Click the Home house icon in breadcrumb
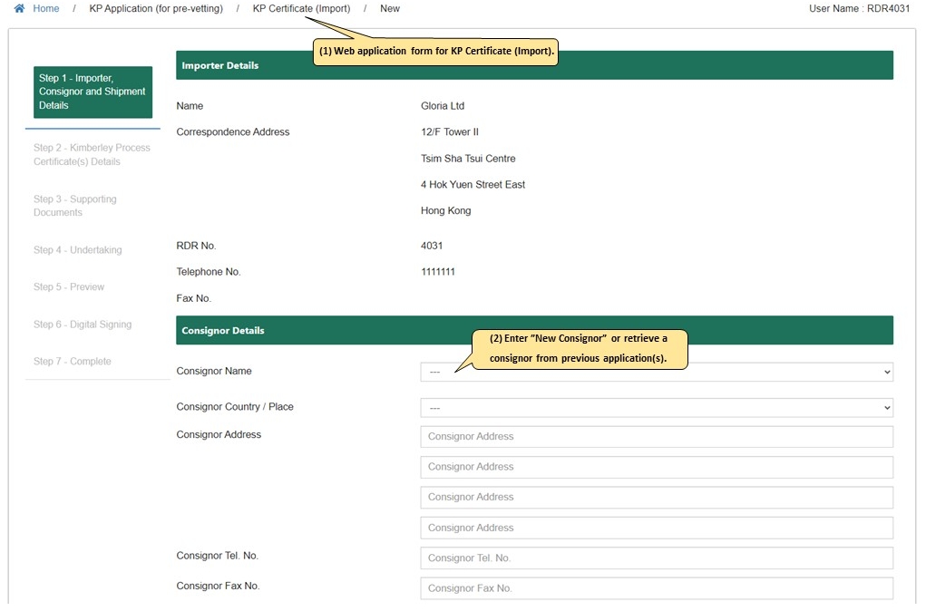The width and height of the screenshot is (926, 611). pos(19,8)
